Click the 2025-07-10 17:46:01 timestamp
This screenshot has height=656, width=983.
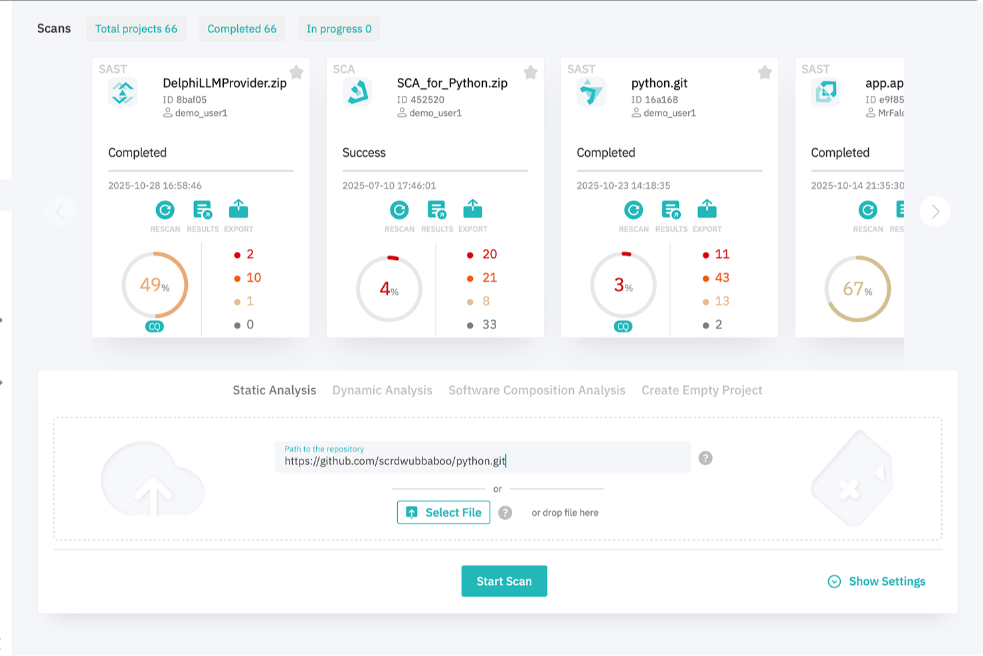click(389, 185)
